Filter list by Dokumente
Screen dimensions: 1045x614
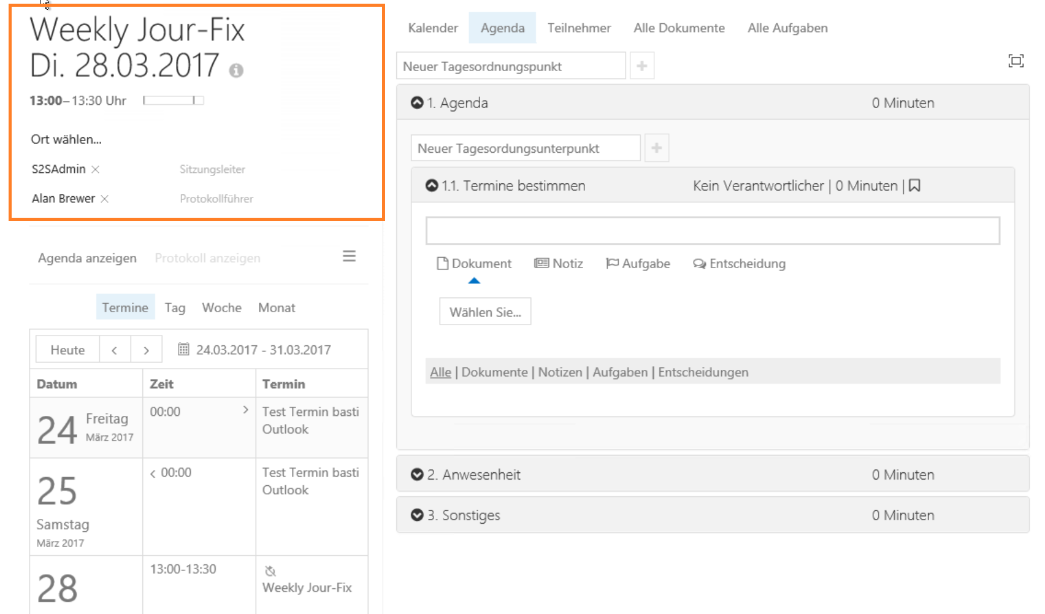click(x=494, y=372)
